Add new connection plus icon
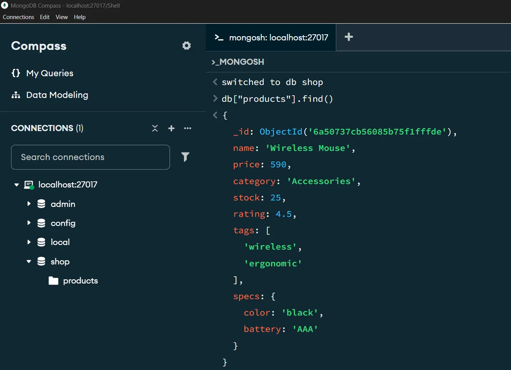511x370 pixels. point(171,128)
